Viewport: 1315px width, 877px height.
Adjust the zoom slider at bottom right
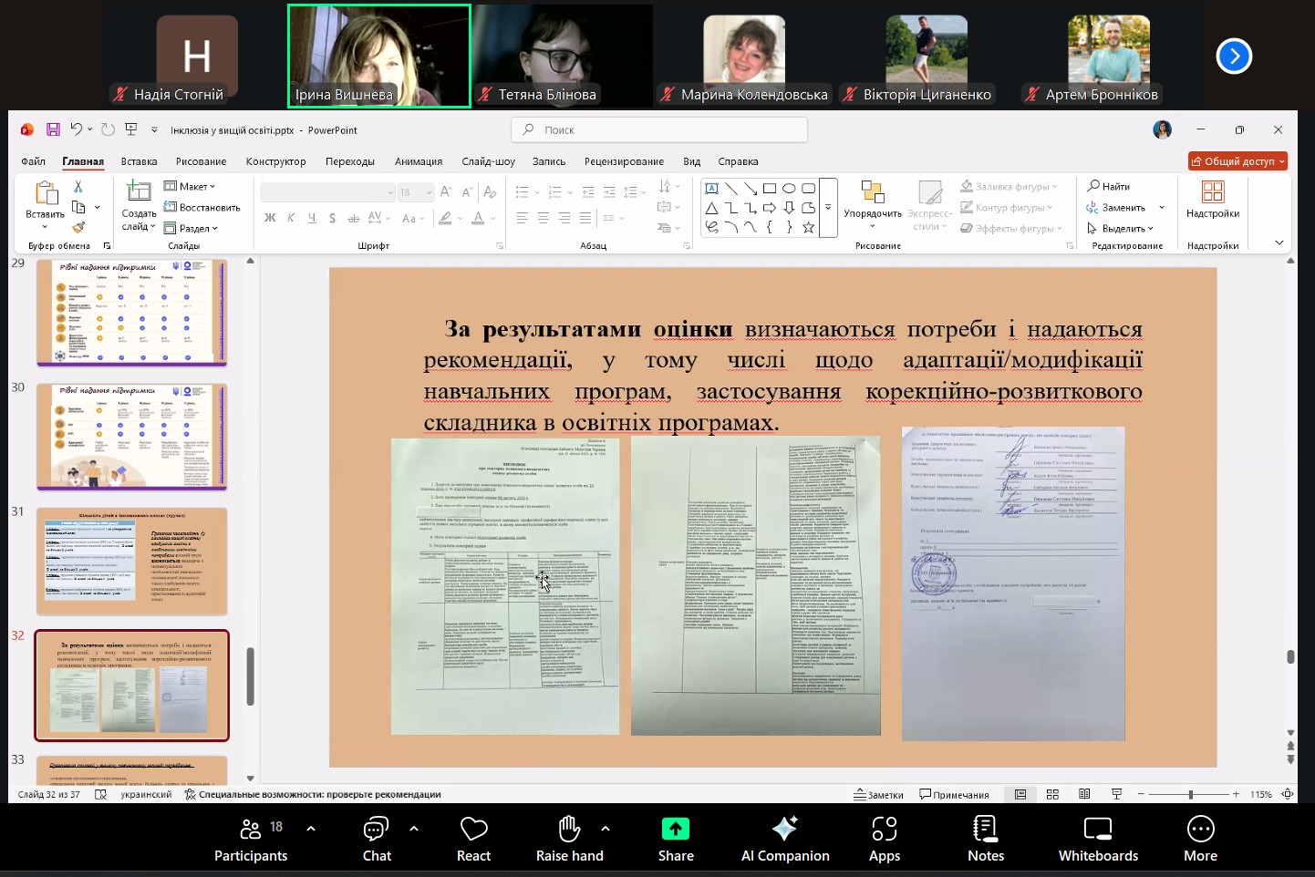pyautogui.click(x=1191, y=794)
